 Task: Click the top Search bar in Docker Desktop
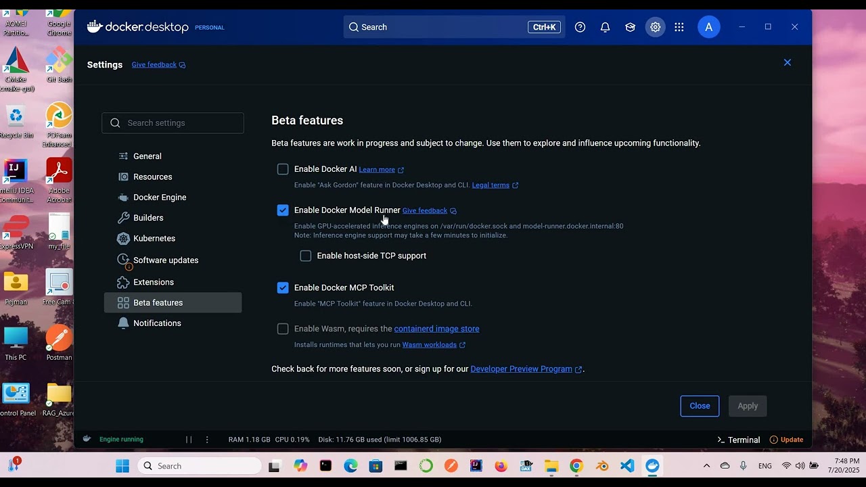point(454,27)
